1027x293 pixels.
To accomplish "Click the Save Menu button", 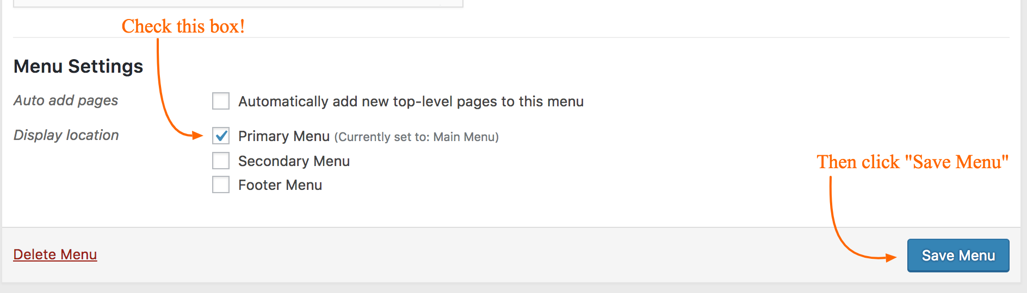I will (x=958, y=256).
